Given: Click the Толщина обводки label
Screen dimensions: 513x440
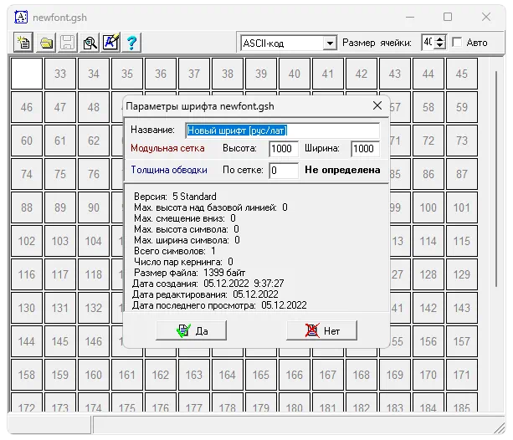Looking at the screenshot, I should click(169, 170).
